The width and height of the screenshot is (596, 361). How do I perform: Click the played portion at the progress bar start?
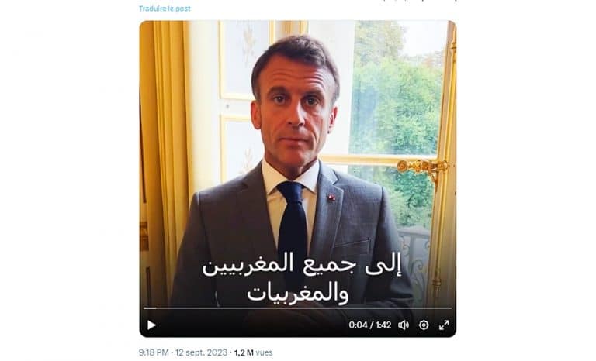pyautogui.click(x=147, y=308)
